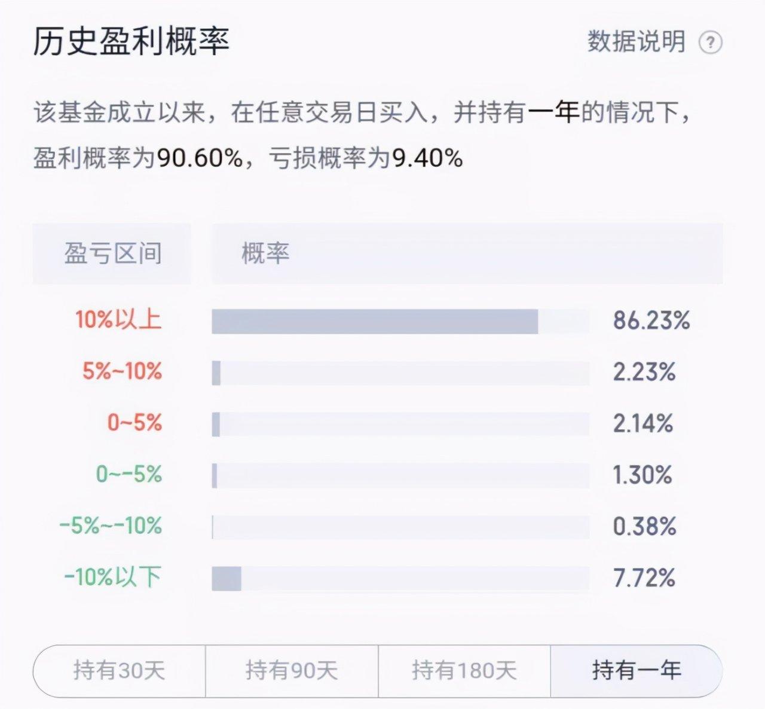The image size is (765, 709).
Task: Click the 10%以上 probability bar
Action: click(x=400, y=321)
